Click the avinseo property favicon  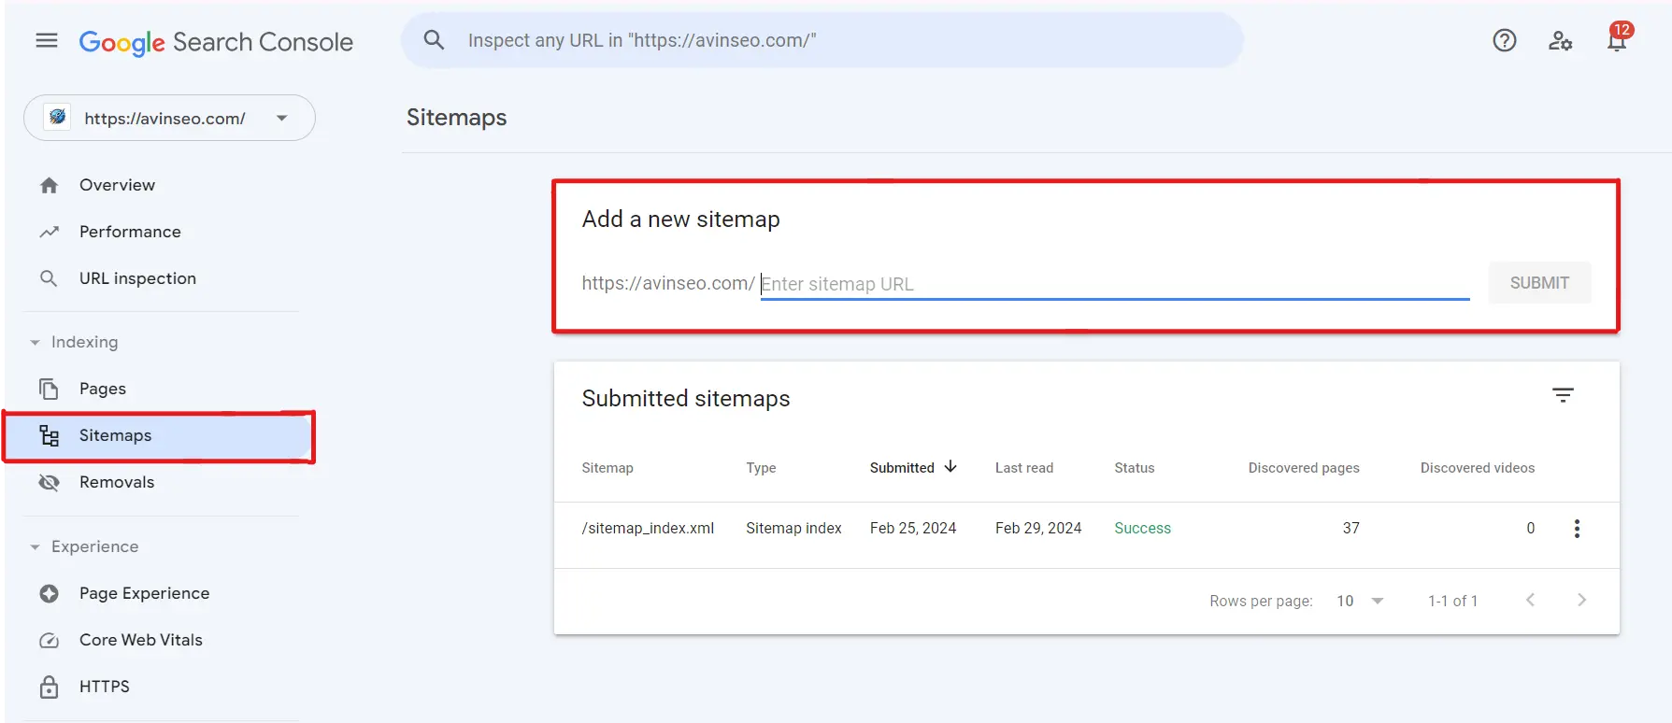(58, 118)
